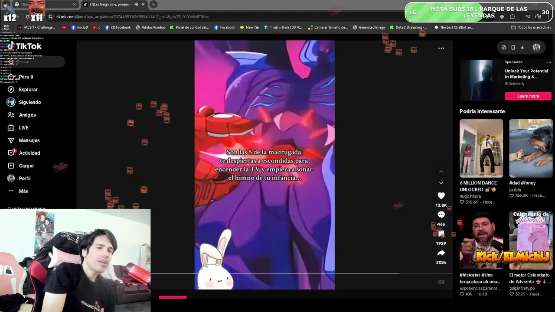
Task: Open the #historias bruja video thumbnail
Action: tap(481, 240)
